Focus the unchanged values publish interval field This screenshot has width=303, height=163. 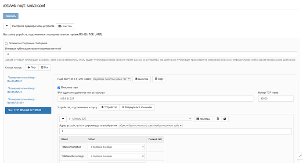(151, 54)
